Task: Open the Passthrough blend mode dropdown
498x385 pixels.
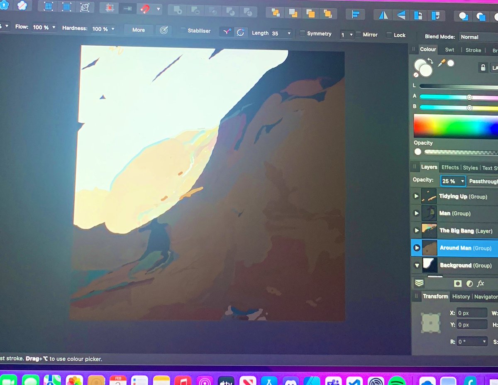Action: click(483, 181)
